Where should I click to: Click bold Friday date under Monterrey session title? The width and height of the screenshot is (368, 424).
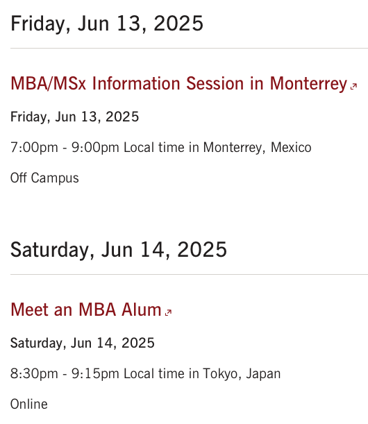[74, 117]
